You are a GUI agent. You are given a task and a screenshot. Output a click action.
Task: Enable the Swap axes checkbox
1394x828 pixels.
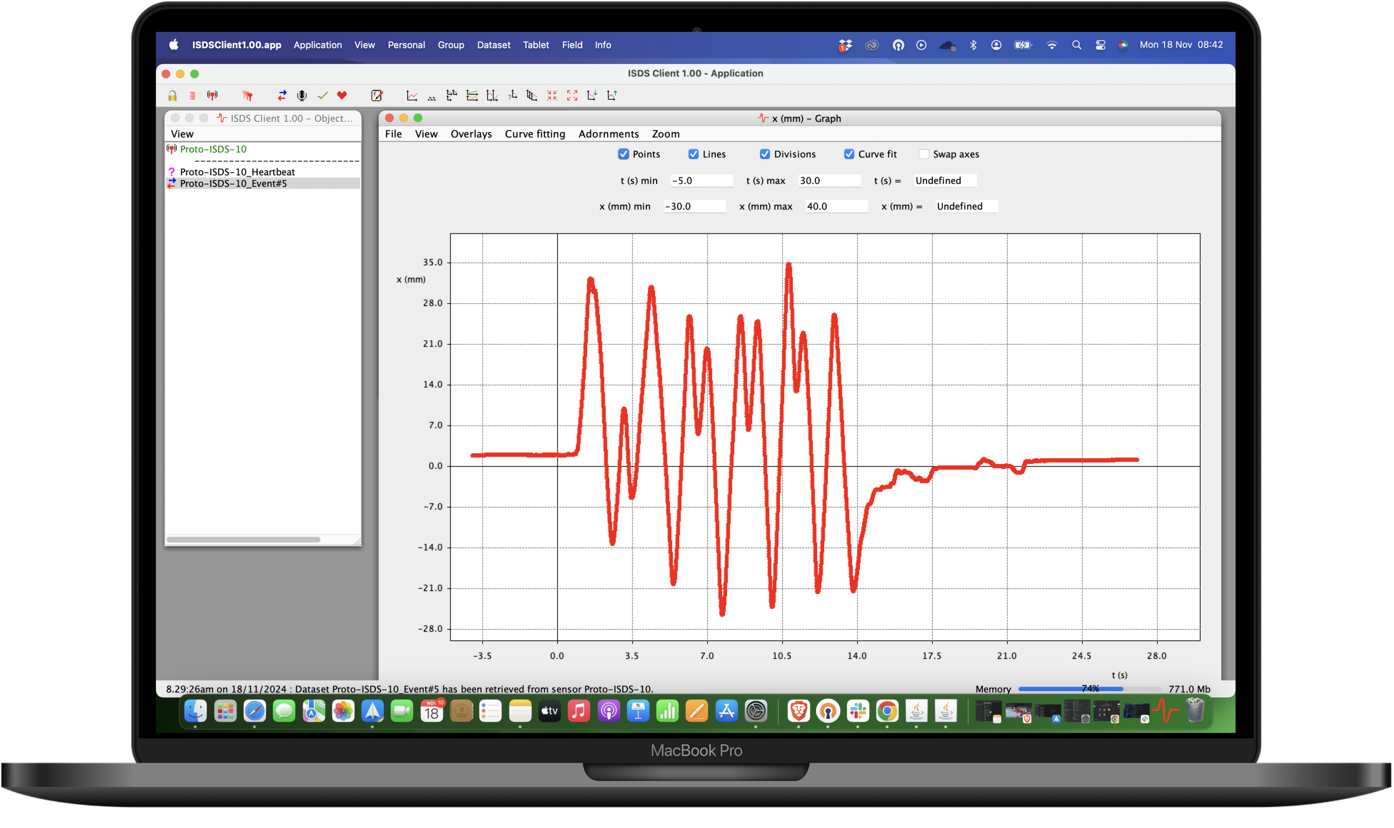coord(924,154)
